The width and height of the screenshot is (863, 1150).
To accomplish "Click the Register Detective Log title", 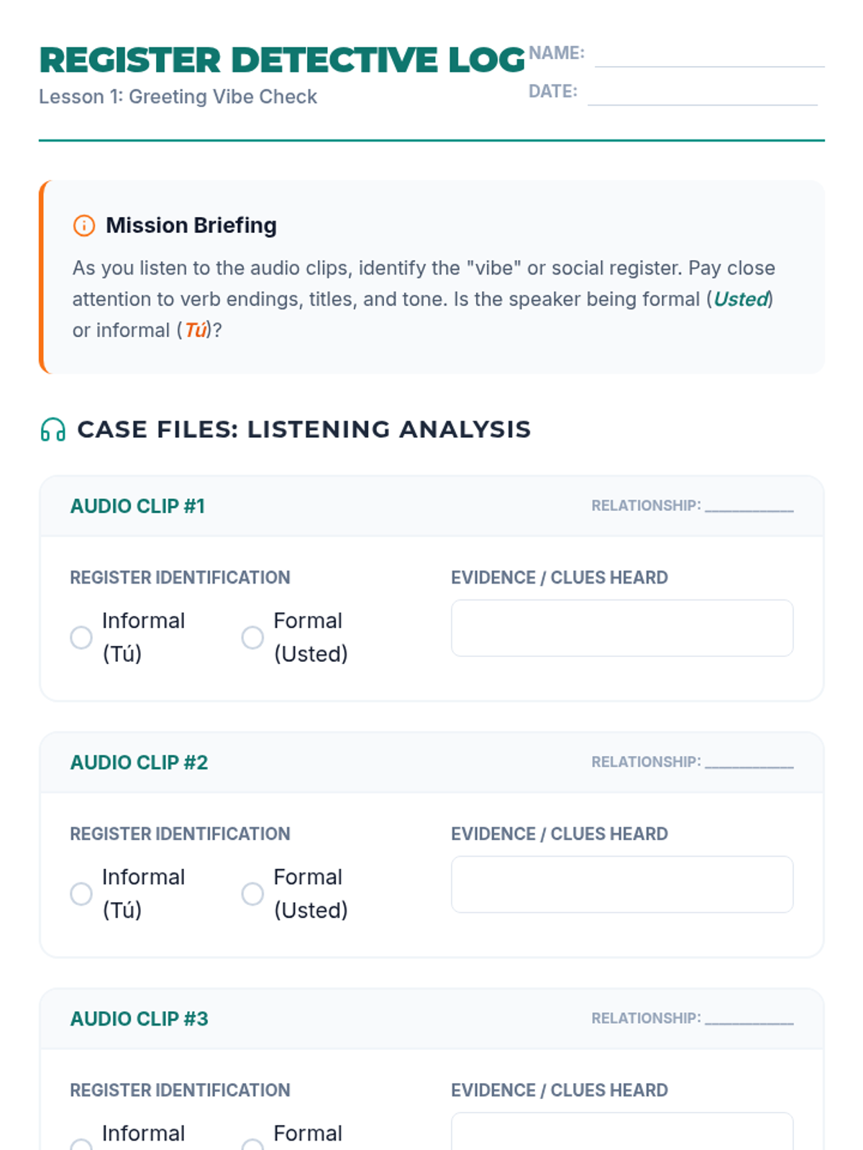I will pos(282,60).
